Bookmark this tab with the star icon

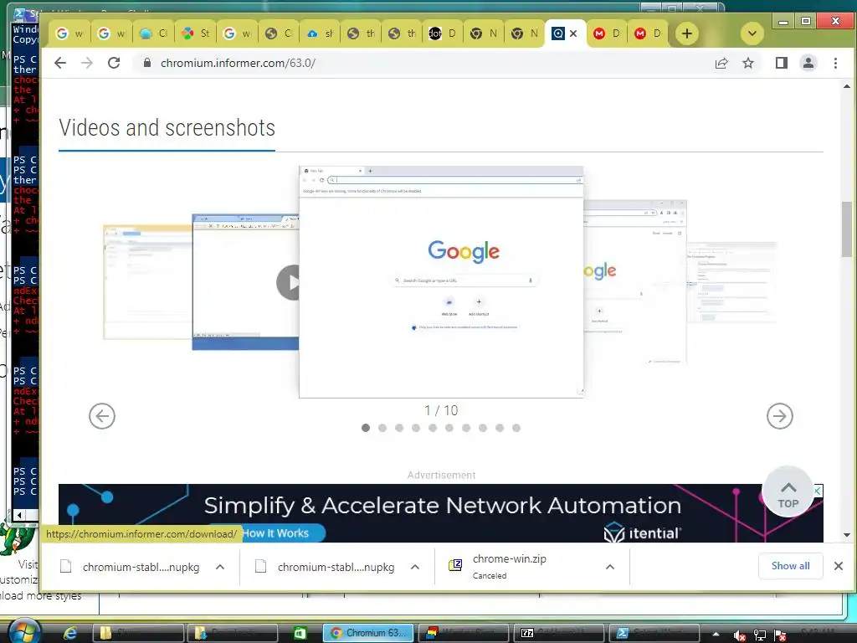tap(748, 63)
